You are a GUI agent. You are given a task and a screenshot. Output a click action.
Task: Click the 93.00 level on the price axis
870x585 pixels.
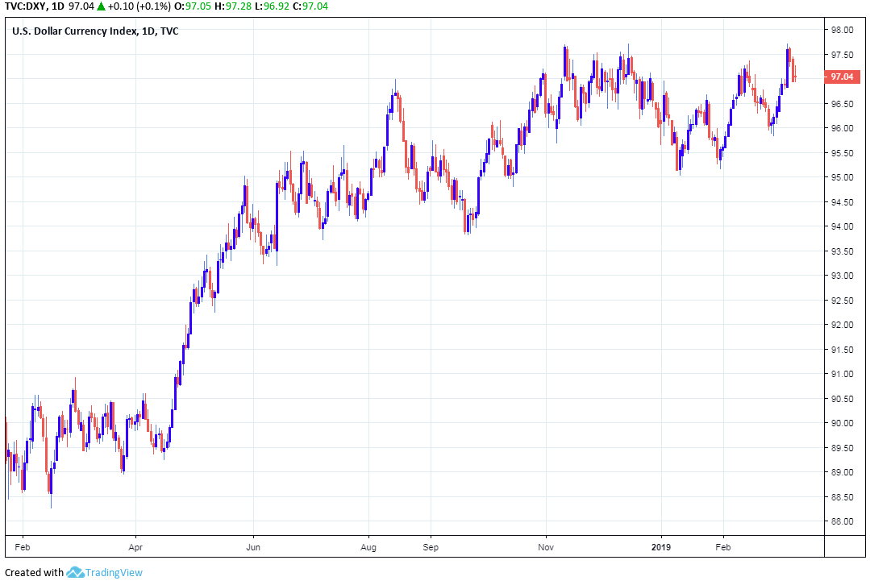click(841, 276)
